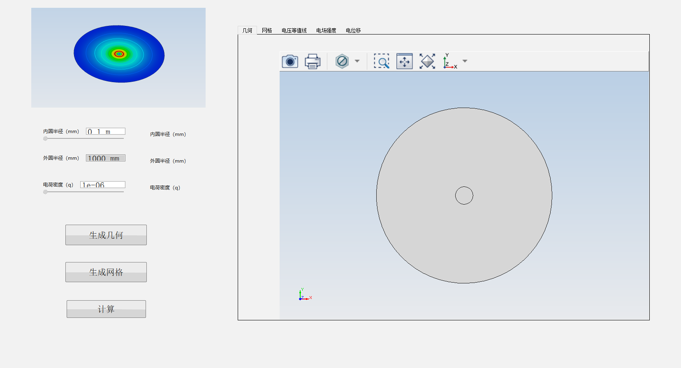Click the print graphics icon
Viewport: 681px width, 368px height.
[313, 62]
